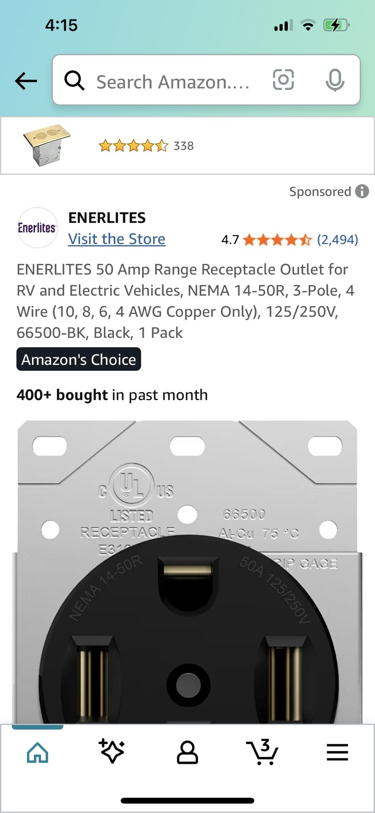
Task: Tap the Enerlites brand logo
Action: [x=37, y=228]
